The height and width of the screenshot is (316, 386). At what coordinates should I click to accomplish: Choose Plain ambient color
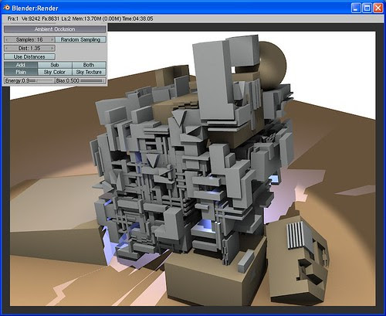21,72
